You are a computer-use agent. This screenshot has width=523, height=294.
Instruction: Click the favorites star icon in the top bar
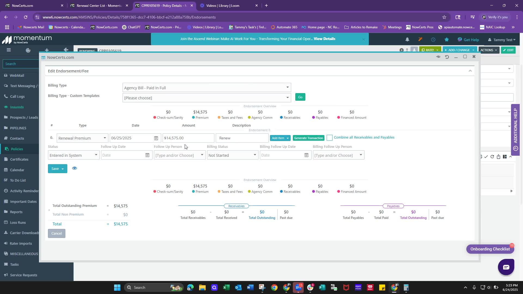[x=446, y=39]
